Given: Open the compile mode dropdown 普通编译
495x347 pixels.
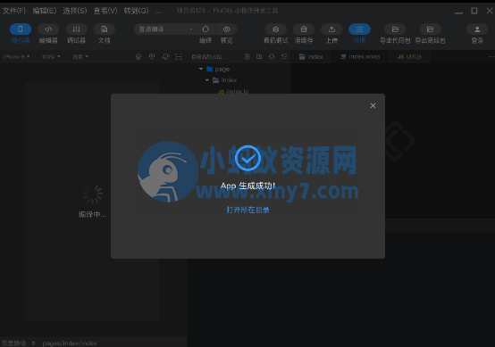Looking at the screenshot, I should (x=164, y=29).
